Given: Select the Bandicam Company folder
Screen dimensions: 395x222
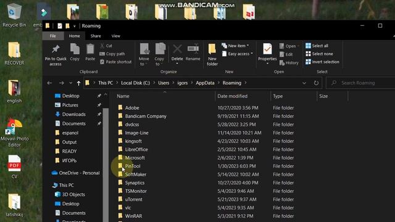Looking at the screenshot, I should (x=146, y=116).
